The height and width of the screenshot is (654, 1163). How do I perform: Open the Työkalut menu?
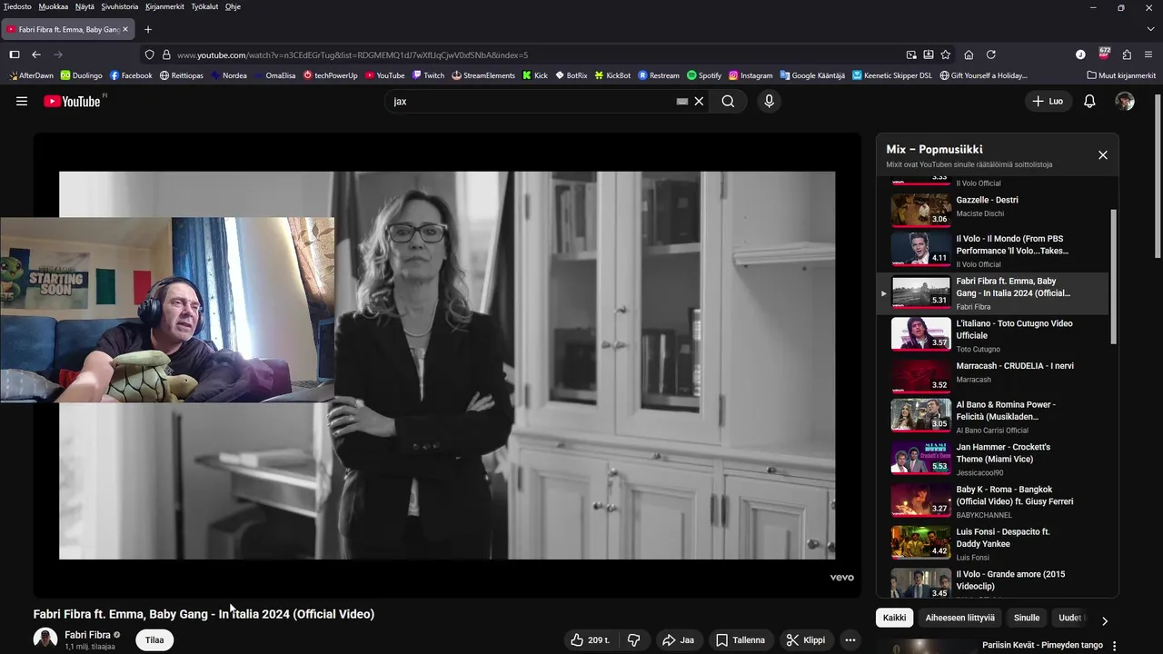tap(204, 6)
